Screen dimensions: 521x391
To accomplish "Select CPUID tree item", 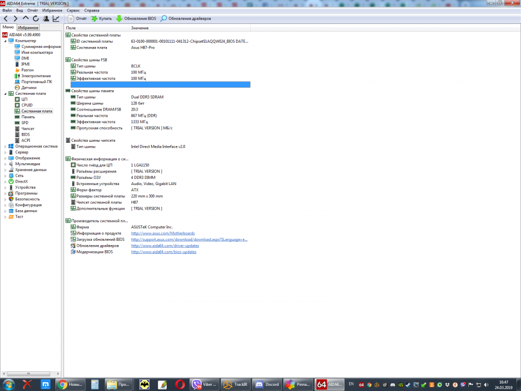I will pos(24,105).
